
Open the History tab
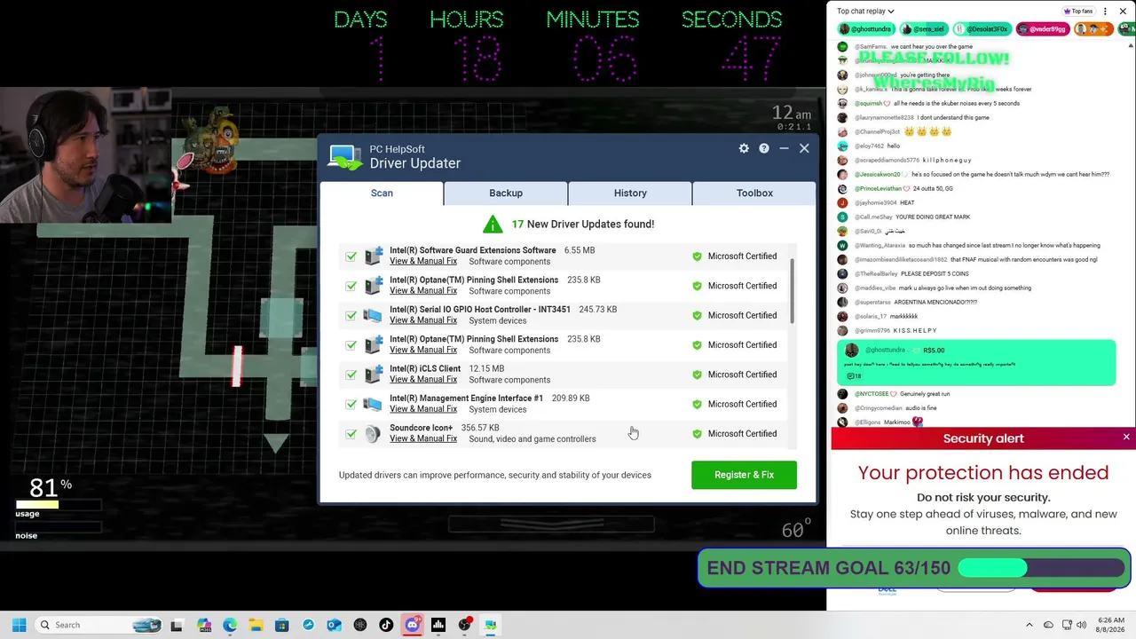630,193
